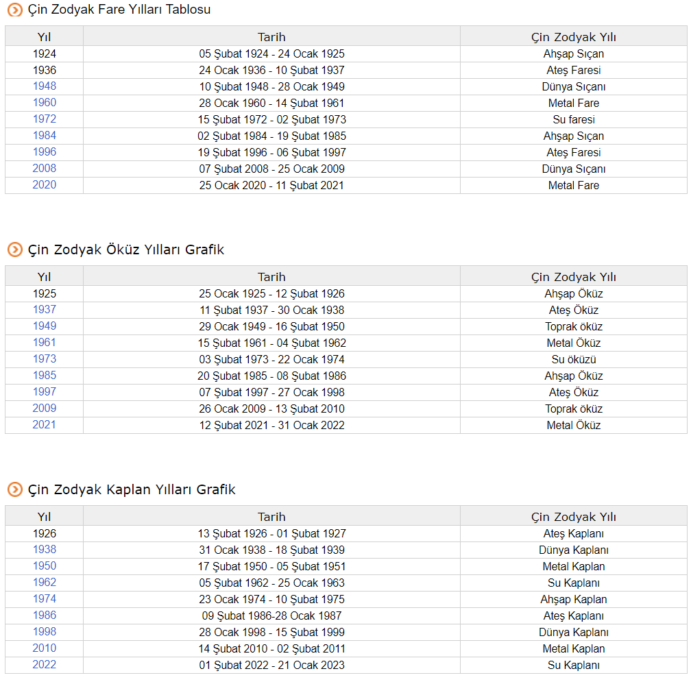
Task: Follow the 1984 year link
Action: click(45, 136)
